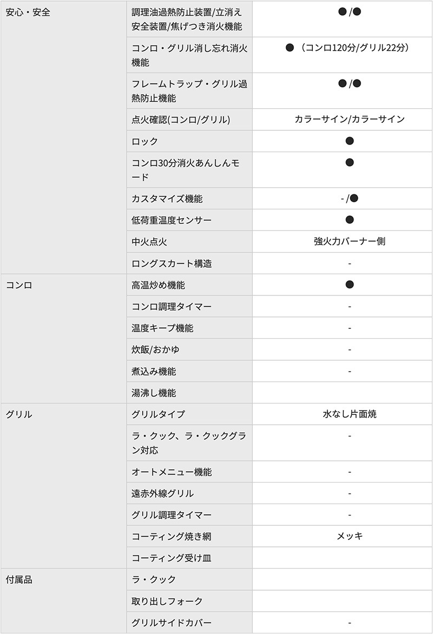
Task: Select カラーサイン/カラーサイン value text
Action: coord(350,119)
